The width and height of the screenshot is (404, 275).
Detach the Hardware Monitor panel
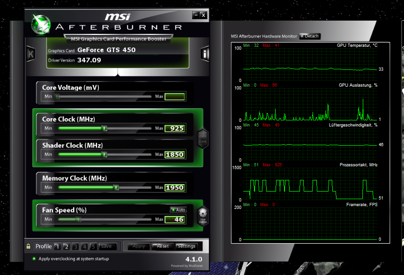point(310,36)
